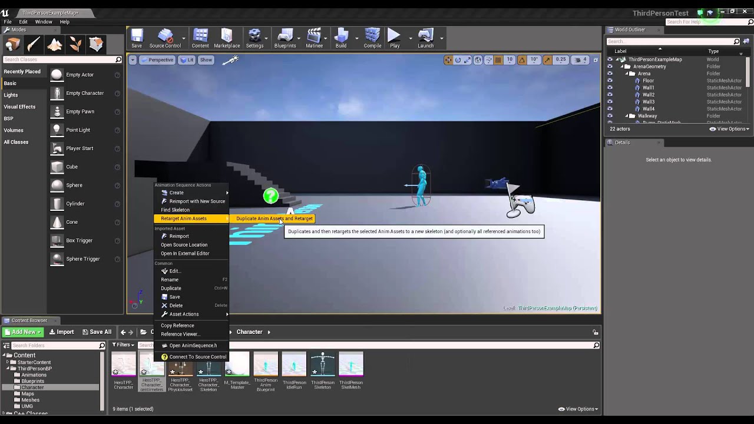Click the Play toolbar icon
The width and height of the screenshot is (754, 424).
point(395,38)
